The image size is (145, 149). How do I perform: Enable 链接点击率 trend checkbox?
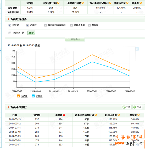[x=71, y=25]
